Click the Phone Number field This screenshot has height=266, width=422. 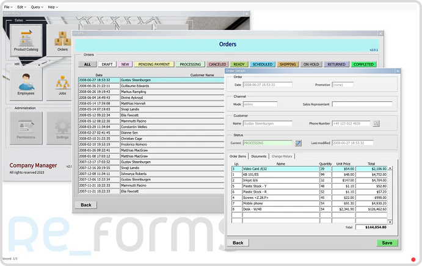(x=351, y=123)
